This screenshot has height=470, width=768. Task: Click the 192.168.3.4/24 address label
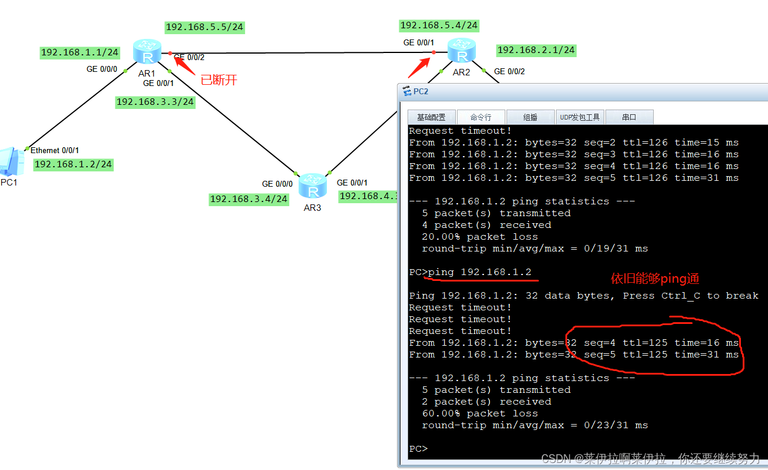coord(249,199)
